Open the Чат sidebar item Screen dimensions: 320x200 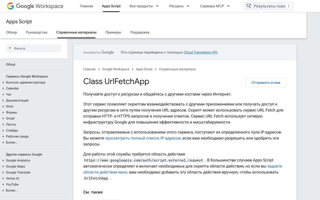pyautogui.click(x=9, y=94)
